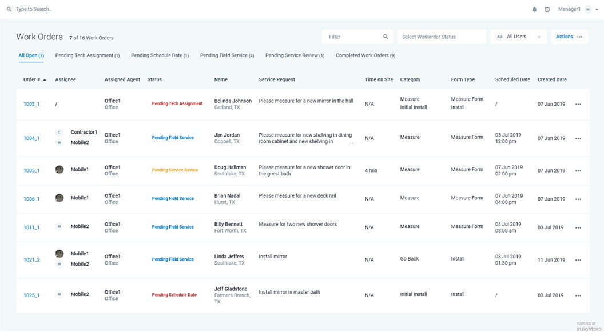Click the Manager1 avatar badge

click(588, 10)
